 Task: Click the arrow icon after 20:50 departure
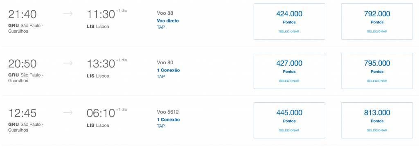coord(68,63)
